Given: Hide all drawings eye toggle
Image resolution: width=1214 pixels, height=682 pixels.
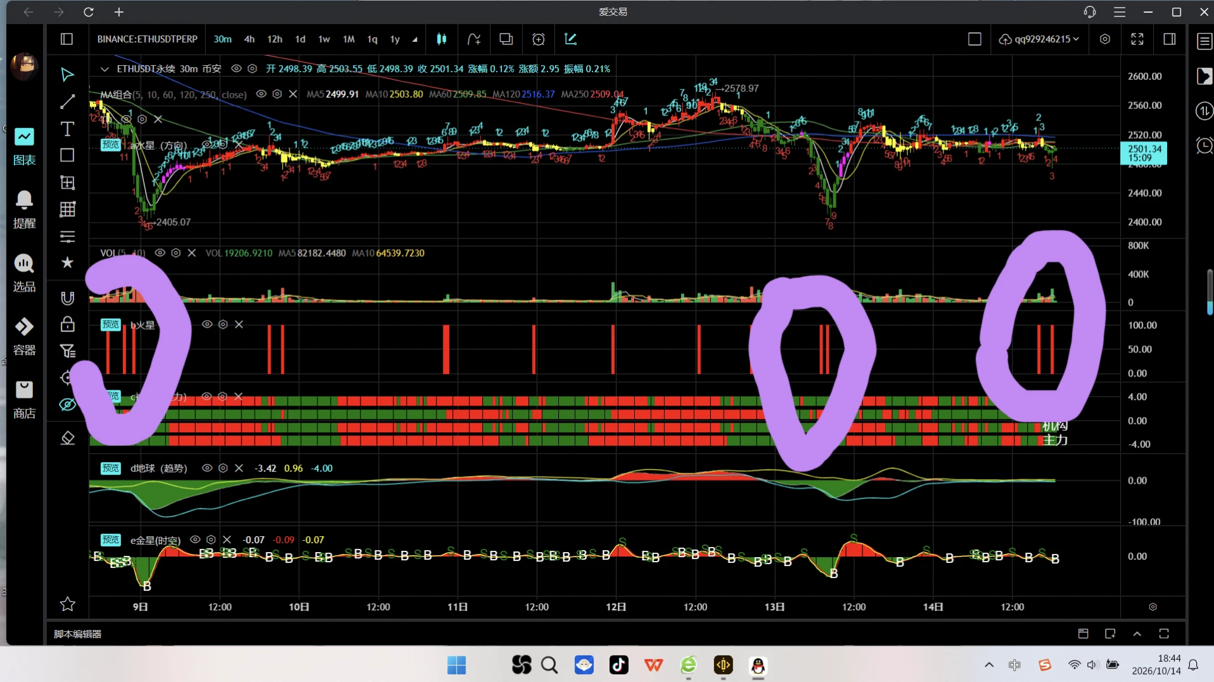Looking at the screenshot, I should click(67, 404).
